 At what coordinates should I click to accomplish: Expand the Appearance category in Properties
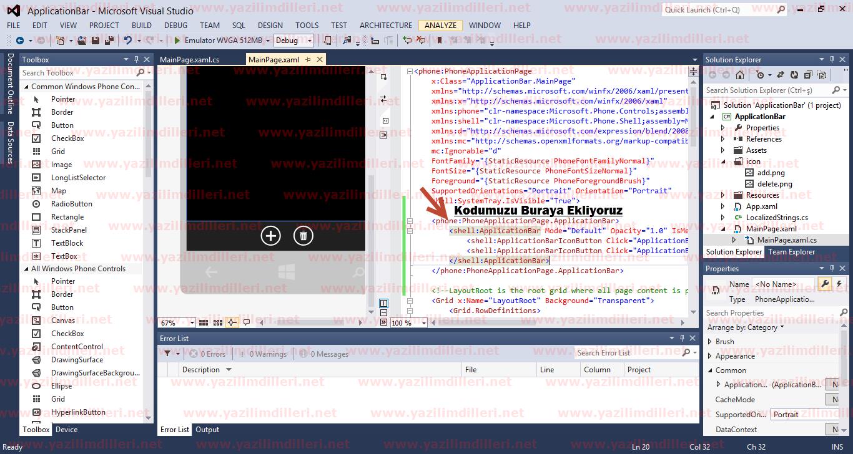tap(710, 356)
